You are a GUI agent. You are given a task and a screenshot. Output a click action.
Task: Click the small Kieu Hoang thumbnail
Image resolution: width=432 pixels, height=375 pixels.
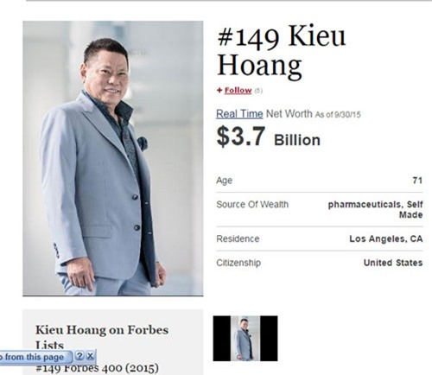click(245, 339)
